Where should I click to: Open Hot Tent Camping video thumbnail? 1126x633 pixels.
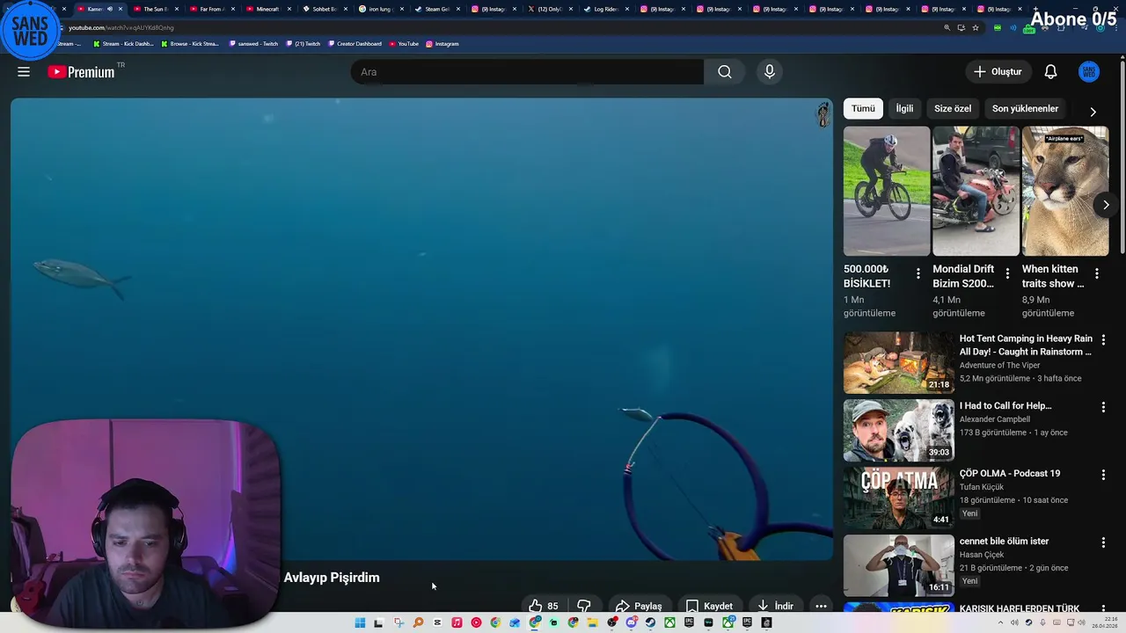coord(898,362)
